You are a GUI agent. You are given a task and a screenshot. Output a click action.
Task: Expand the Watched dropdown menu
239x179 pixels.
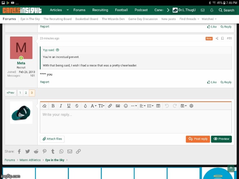pos(208,19)
